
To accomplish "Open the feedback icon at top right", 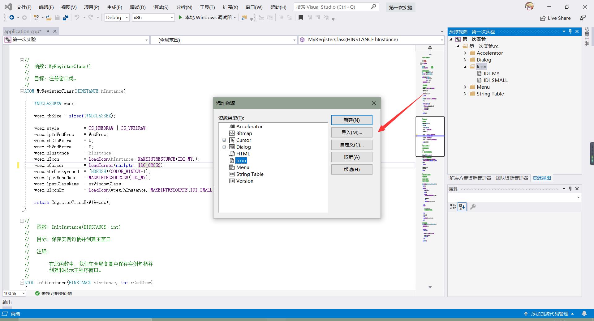I will (583, 18).
